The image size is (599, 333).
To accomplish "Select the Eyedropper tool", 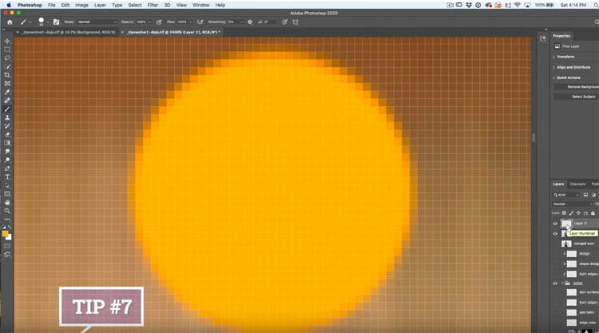I will coord(7,92).
